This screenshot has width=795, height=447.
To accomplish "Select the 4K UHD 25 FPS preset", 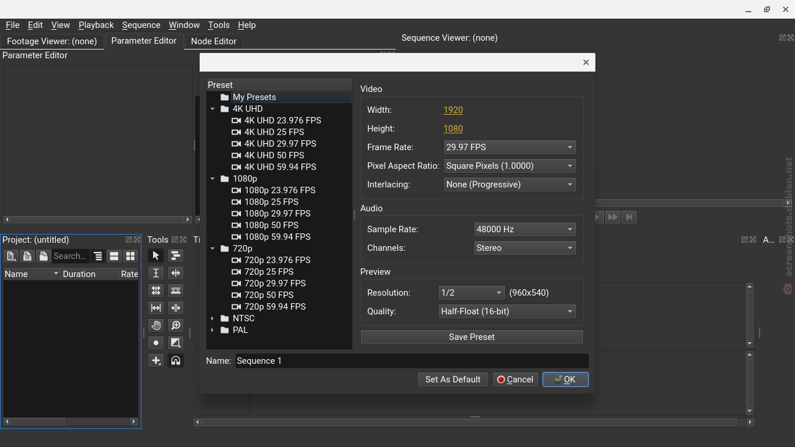I will [274, 132].
